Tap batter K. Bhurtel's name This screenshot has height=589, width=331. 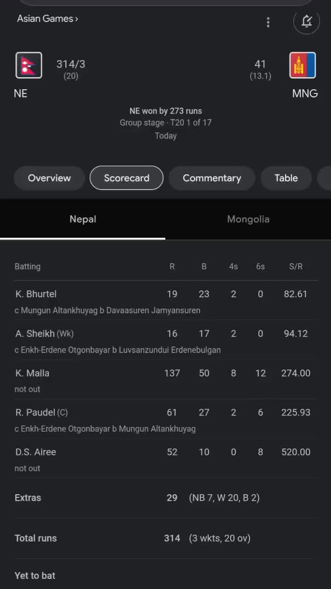36,294
